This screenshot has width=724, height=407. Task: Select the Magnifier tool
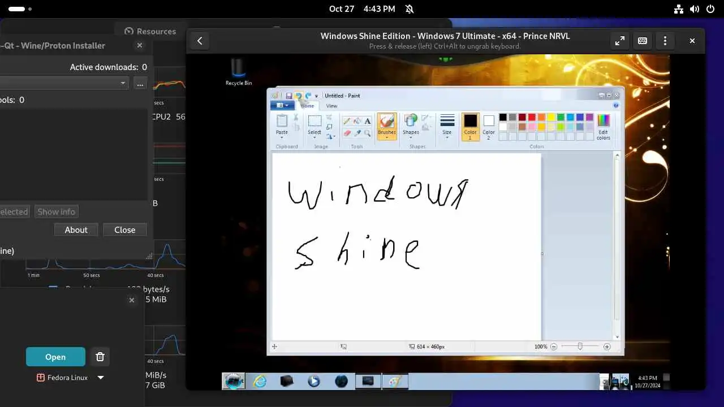point(368,133)
